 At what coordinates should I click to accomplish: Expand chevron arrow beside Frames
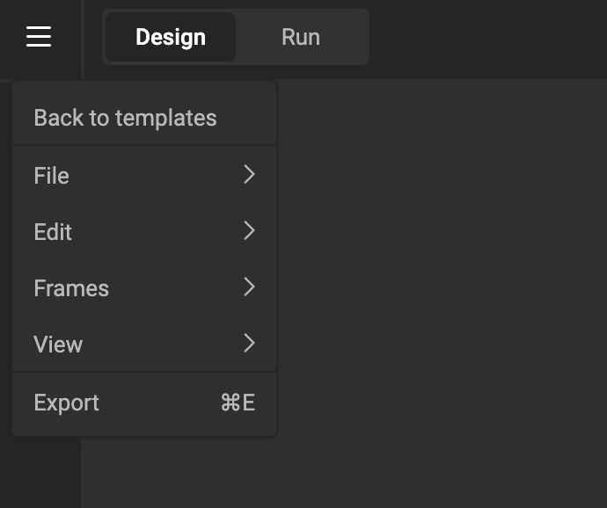(x=250, y=287)
